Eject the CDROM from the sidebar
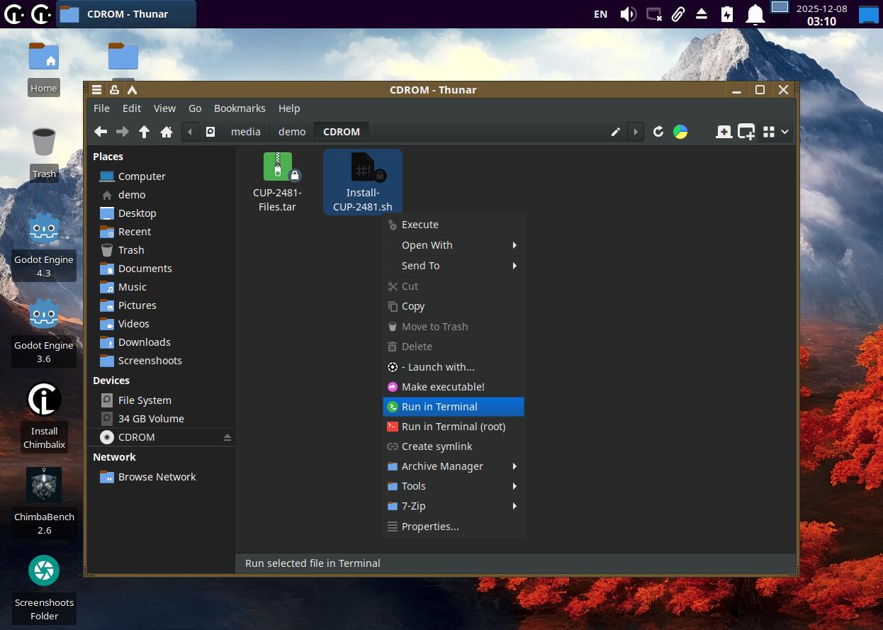This screenshot has height=630, width=883. tap(227, 437)
